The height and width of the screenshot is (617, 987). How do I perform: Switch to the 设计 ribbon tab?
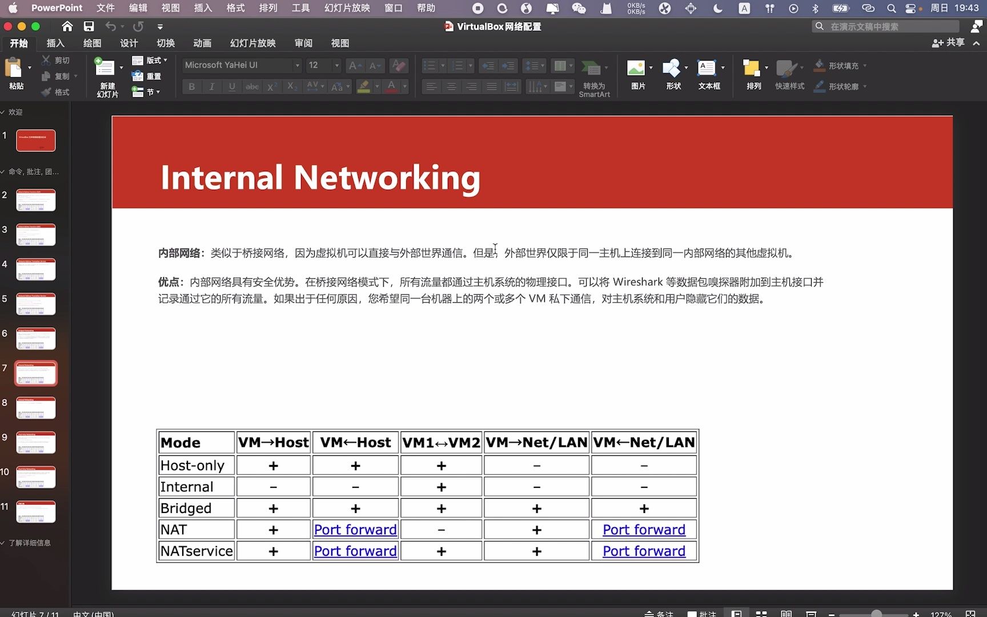pyautogui.click(x=128, y=43)
